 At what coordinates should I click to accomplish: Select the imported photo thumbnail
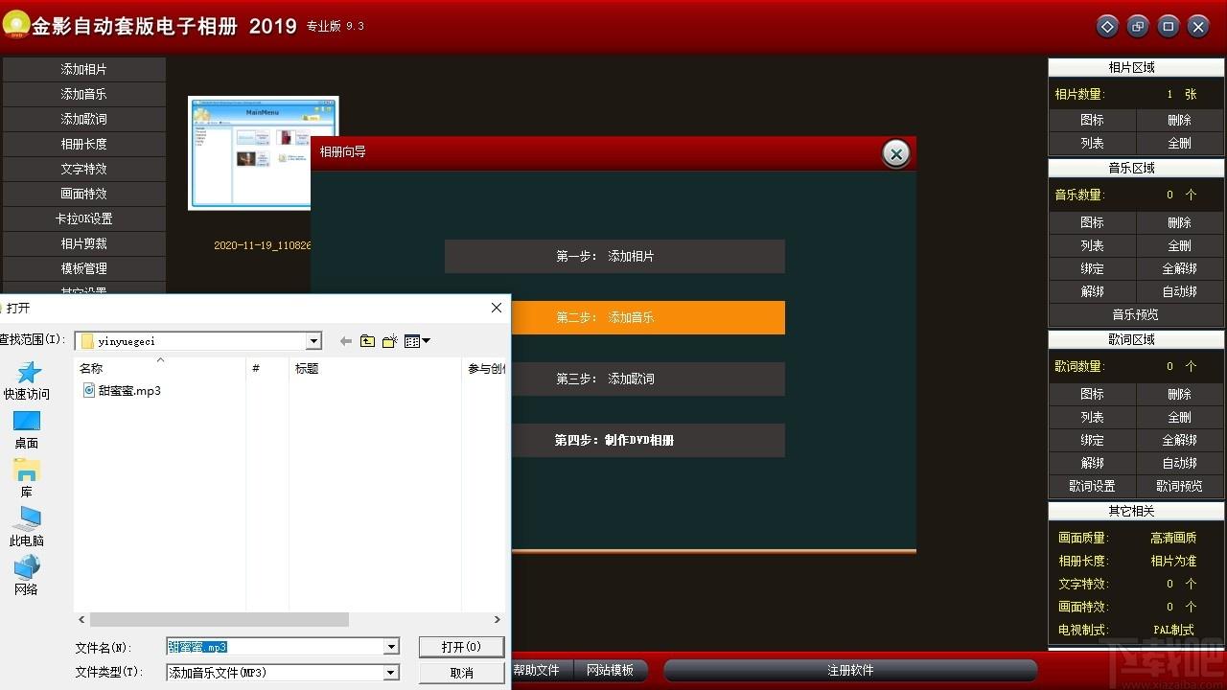pos(264,152)
